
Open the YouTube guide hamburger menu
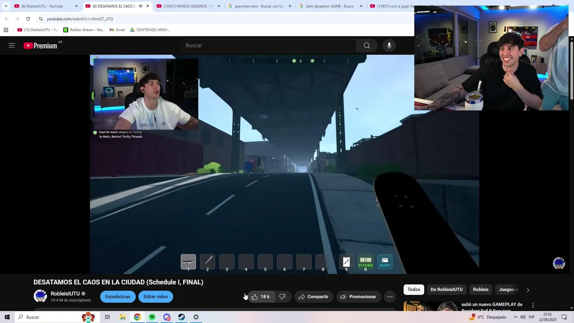pyautogui.click(x=12, y=45)
